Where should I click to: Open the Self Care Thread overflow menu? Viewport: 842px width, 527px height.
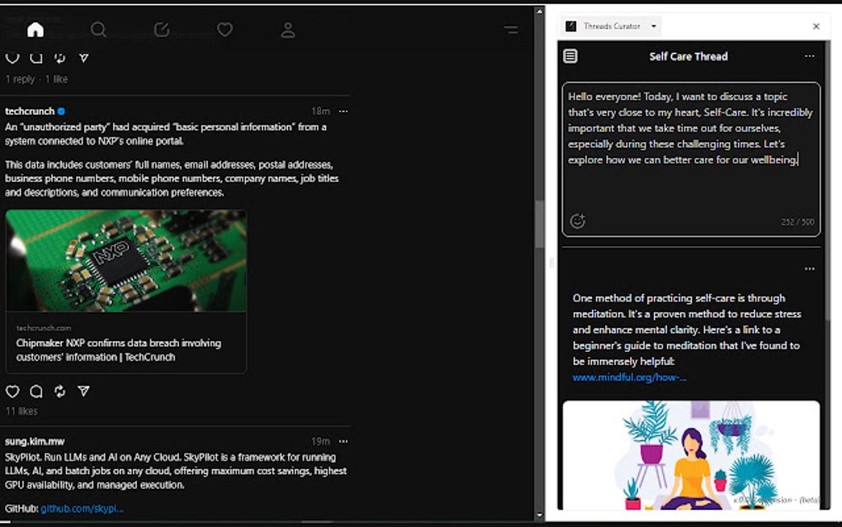(x=808, y=55)
